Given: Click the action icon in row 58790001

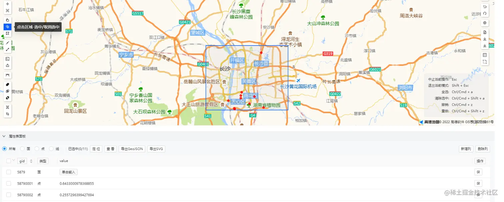Looking at the screenshot, I should click(478, 183).
